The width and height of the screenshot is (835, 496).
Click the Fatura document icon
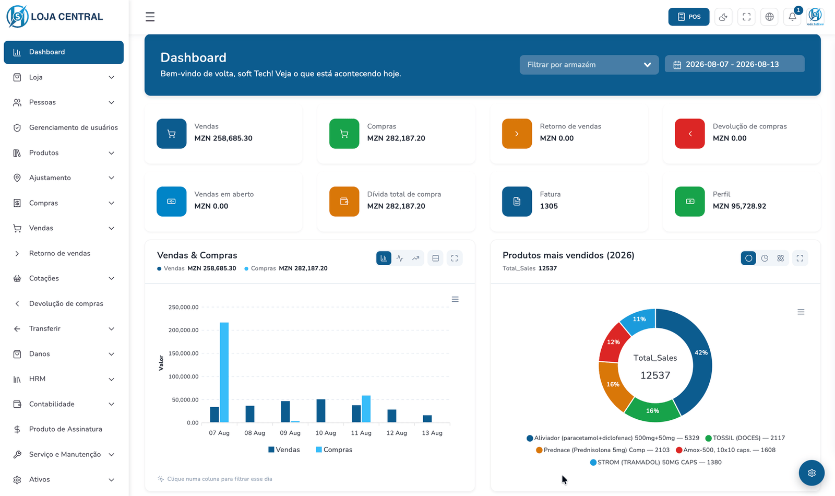tap(517, 202)
